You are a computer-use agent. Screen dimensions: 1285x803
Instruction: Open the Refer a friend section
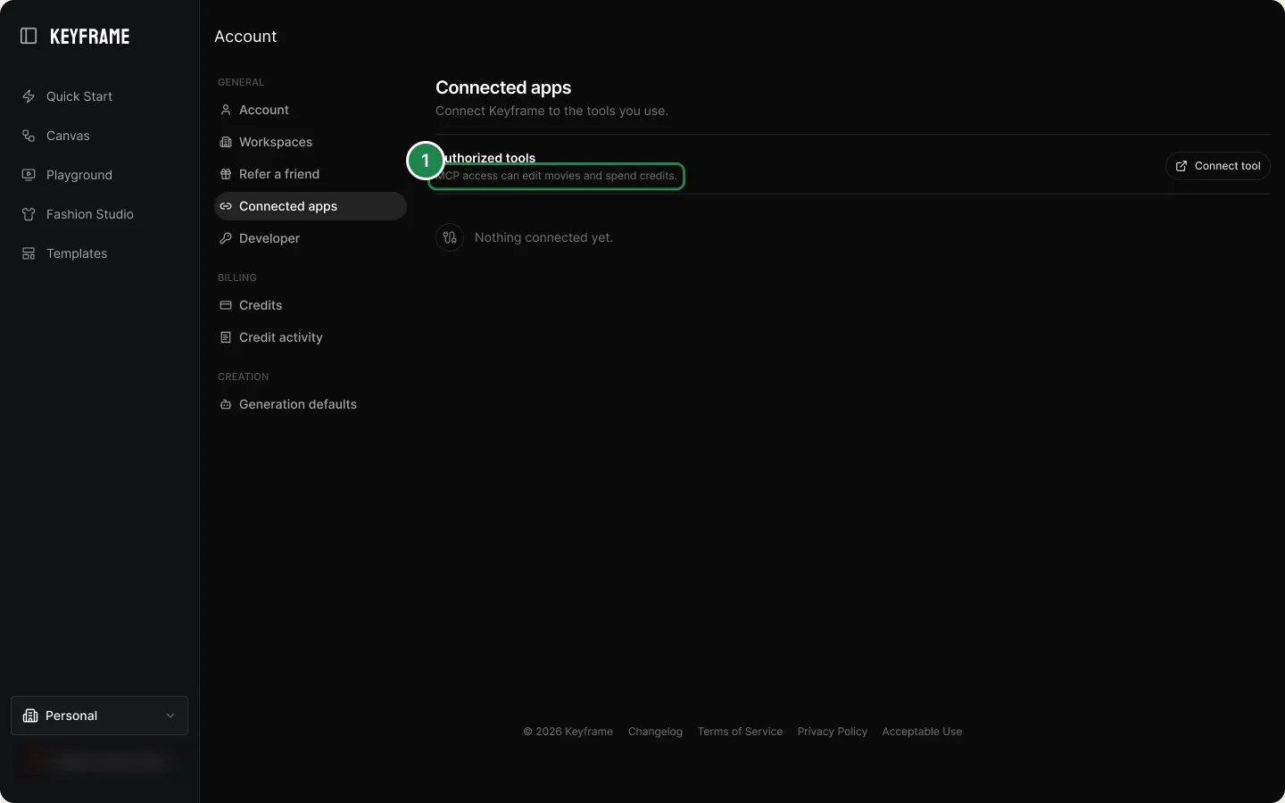311,174
